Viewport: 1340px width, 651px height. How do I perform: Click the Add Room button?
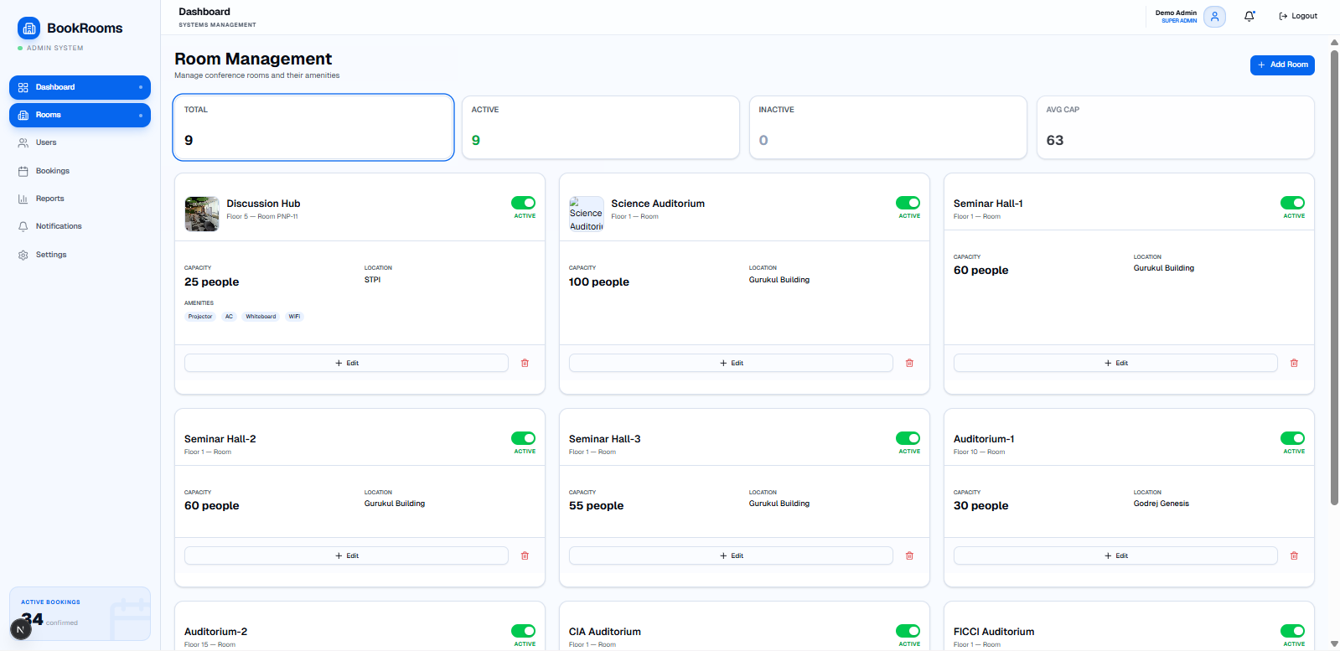[x=1282, y=65]
